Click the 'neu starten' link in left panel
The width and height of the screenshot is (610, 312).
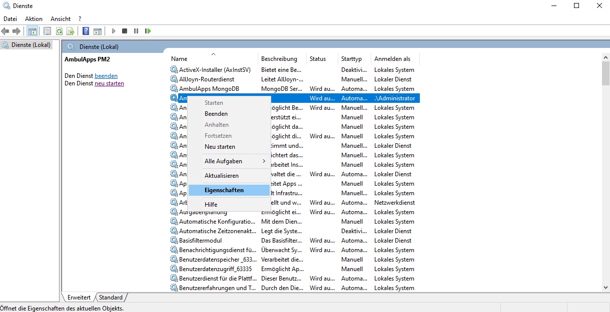[x=109, y=83]
